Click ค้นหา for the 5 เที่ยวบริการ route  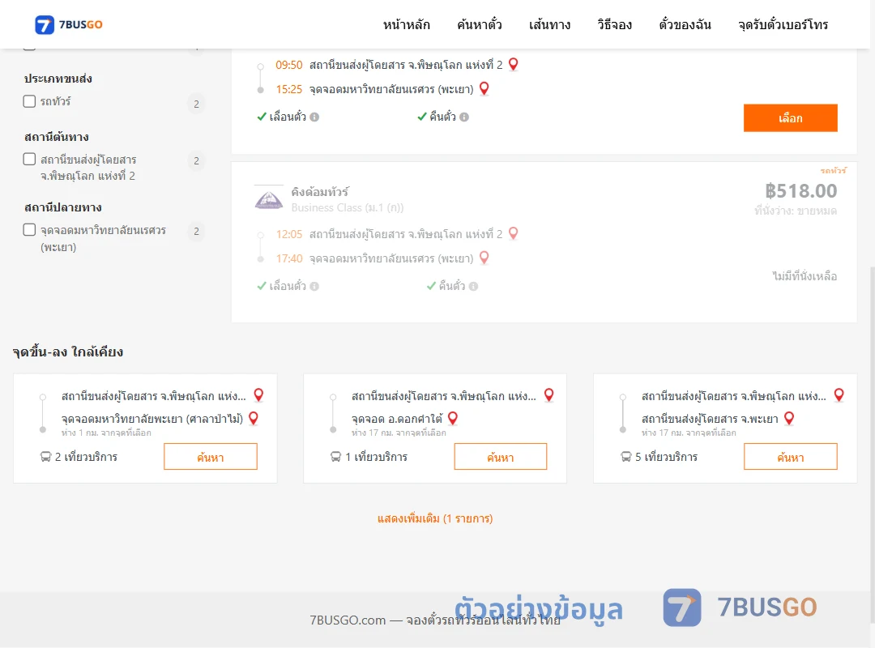click(790, 457)
